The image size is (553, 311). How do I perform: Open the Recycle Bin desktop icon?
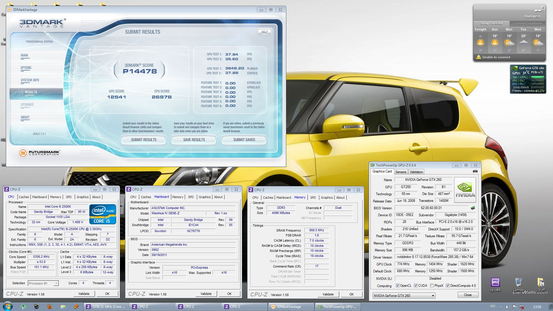(x=518, y=282)
